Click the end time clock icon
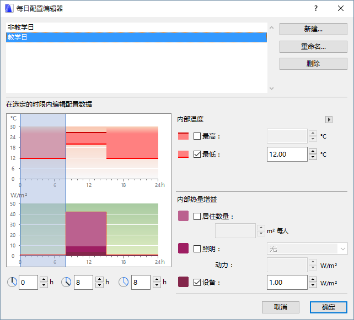 [66, 282]
